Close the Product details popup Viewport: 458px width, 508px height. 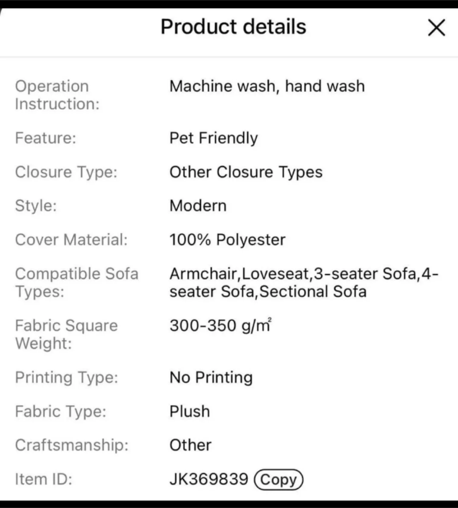point(436,28)
